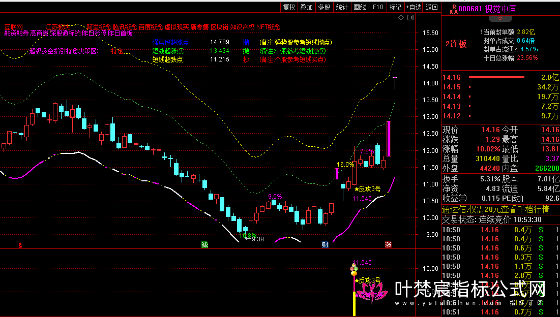Click the 交易状态 连续竞价 status line
The height and width of the screenshot is (317, 560).
point(492,219)
